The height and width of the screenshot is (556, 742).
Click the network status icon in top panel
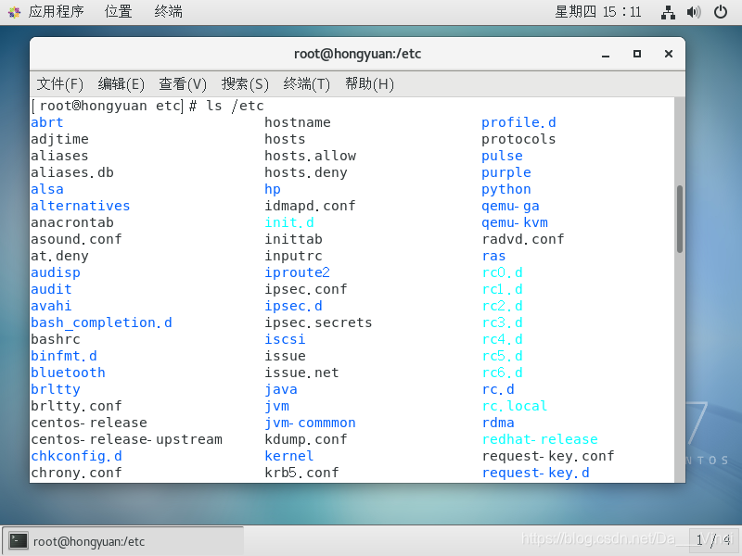point(668,12)
